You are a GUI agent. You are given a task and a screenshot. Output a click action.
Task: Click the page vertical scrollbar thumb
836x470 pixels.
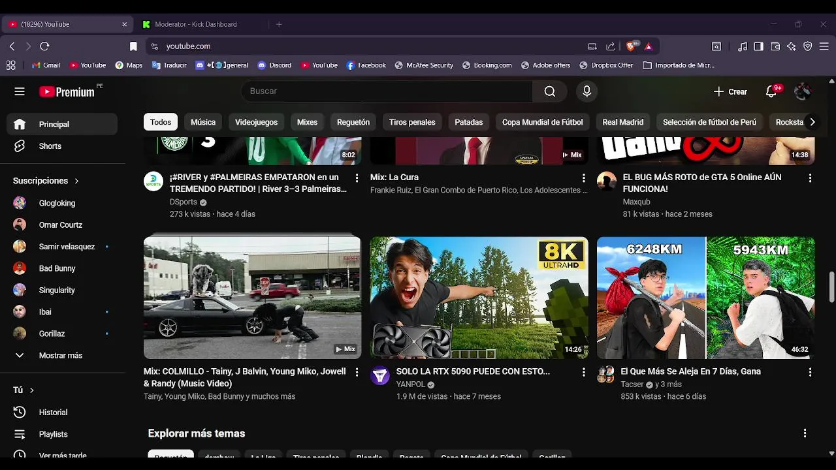click(x=831, y=287)
